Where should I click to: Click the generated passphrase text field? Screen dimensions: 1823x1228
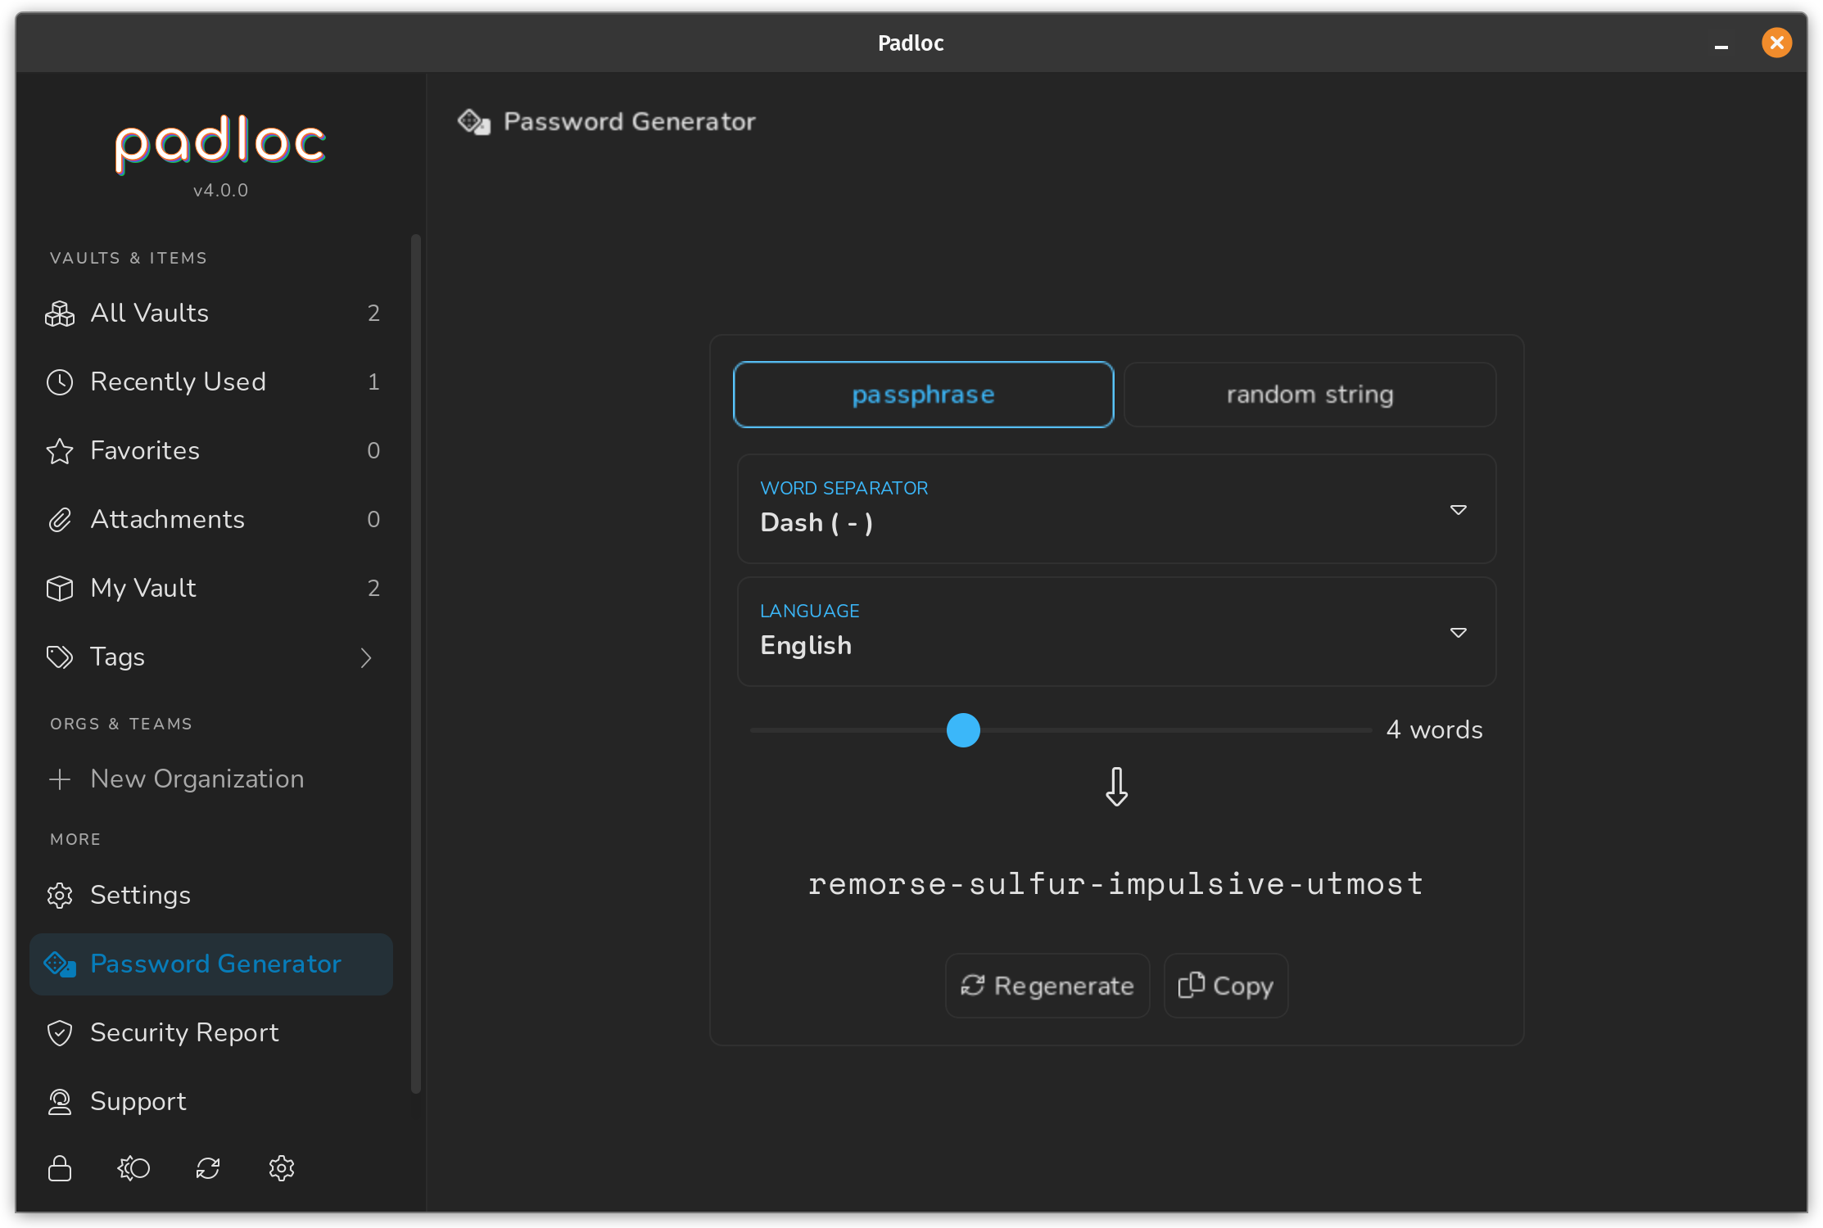point(1115,883)
